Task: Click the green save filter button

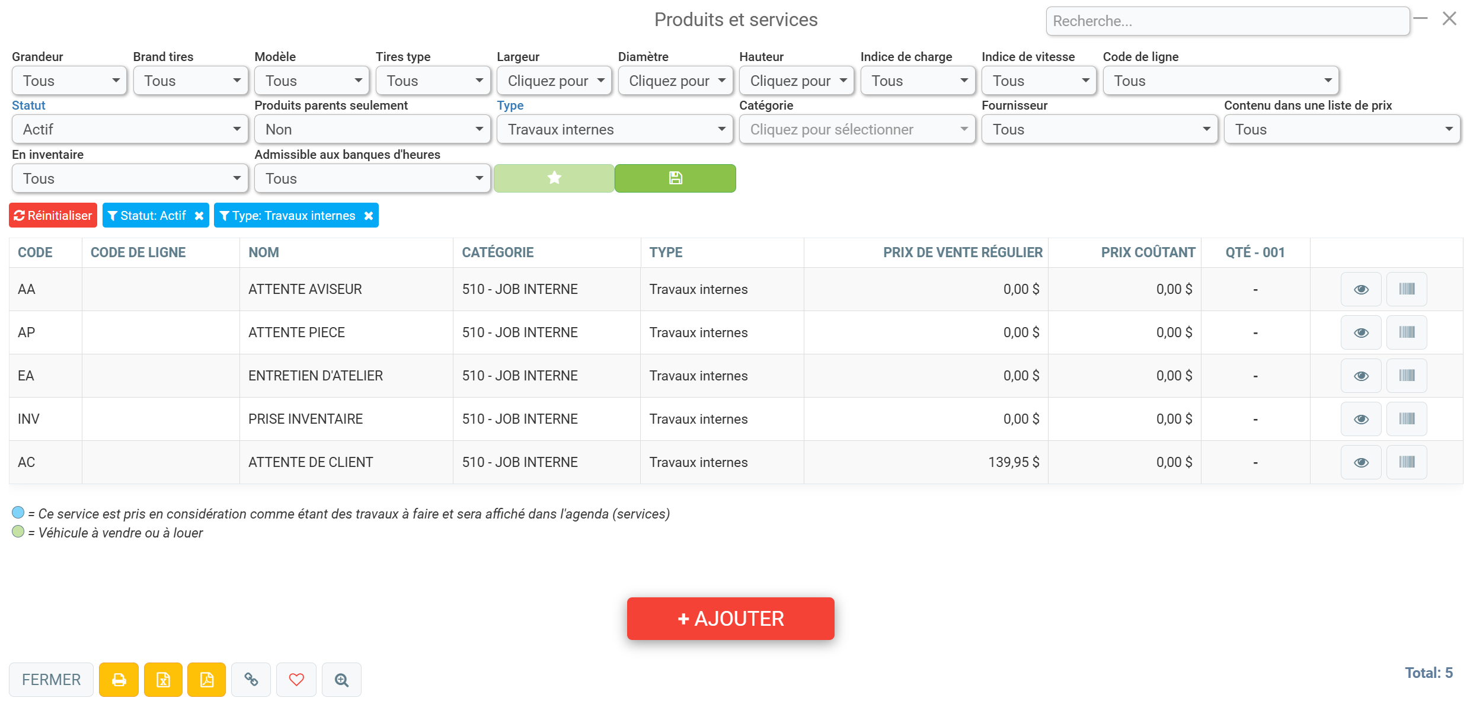Action: pos(675,178)
